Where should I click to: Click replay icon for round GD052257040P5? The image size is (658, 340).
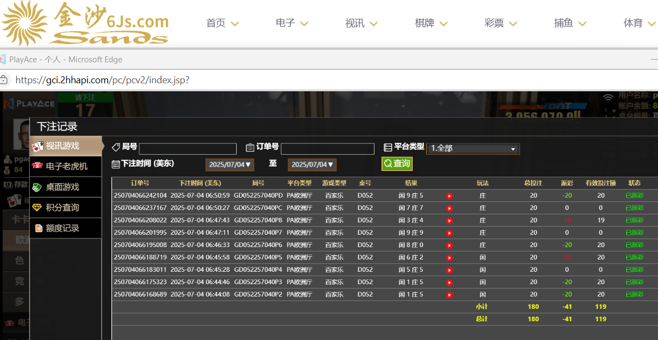point(449,258)
